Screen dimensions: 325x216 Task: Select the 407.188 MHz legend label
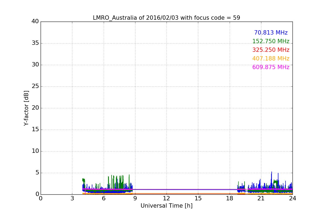(271, 59)
